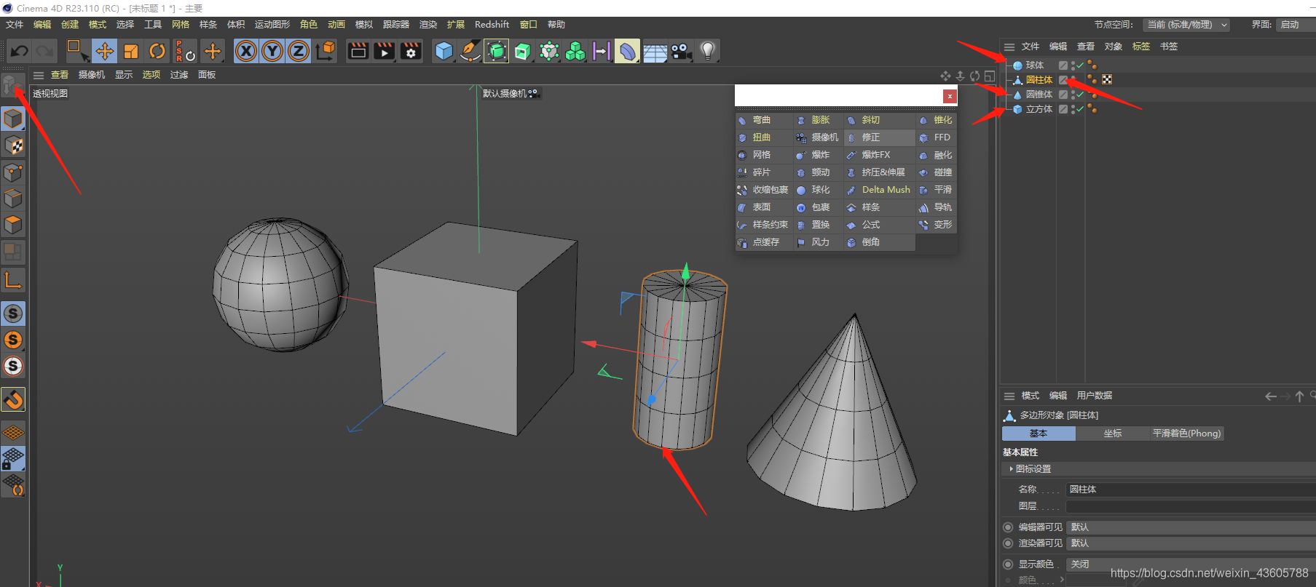Screen dimensions: 1316x587
Task: Toggle visibility dots for 球体
Action: [x=1073, y=65]
